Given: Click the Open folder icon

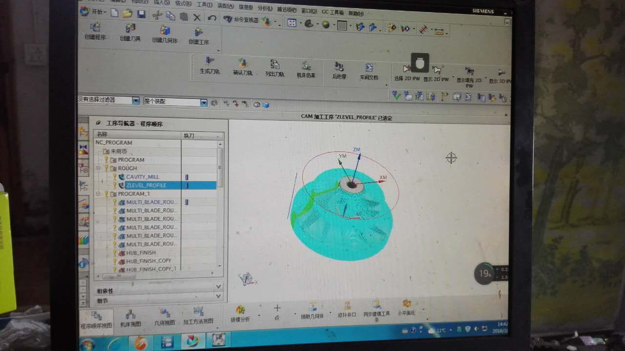Looking at the screenshot, I should pos(127,13).
